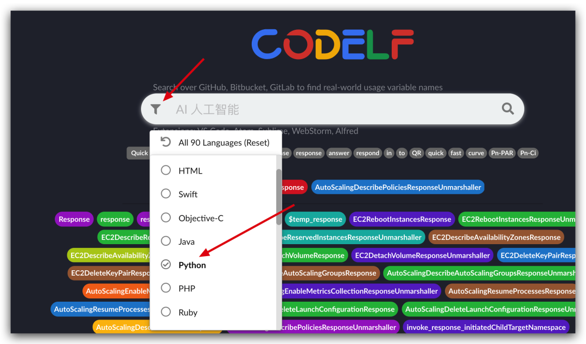This screenshot has height=344, width=586.
Task: Click the EC2DetachVolumeResponseUnmarshaller tag
Action: click(x=422, y=256)
